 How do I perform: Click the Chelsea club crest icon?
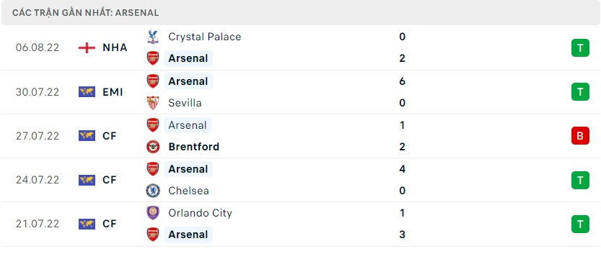[153, 191]
